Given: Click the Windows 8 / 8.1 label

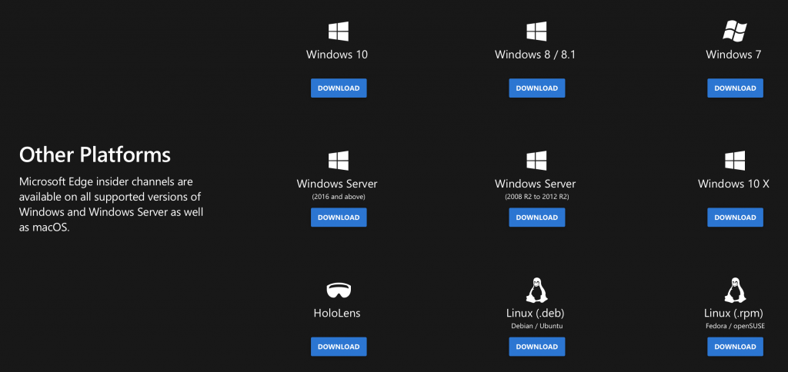Looking at the screenshot, I should tap(536, 55).
